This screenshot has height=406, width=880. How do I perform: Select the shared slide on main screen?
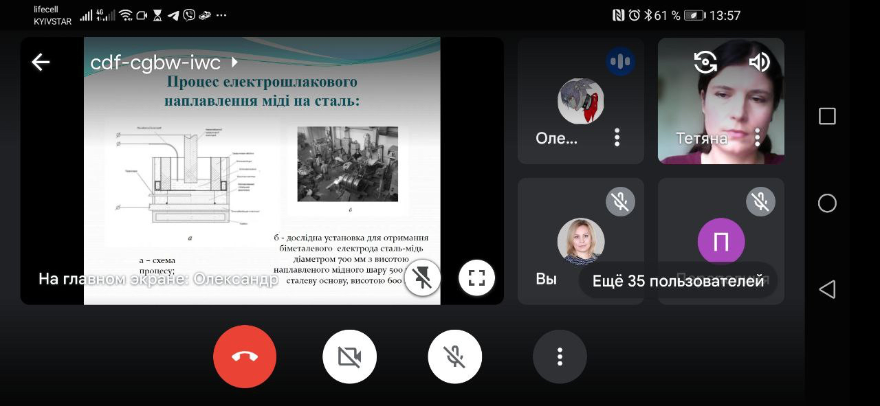(x=262, y=171)
